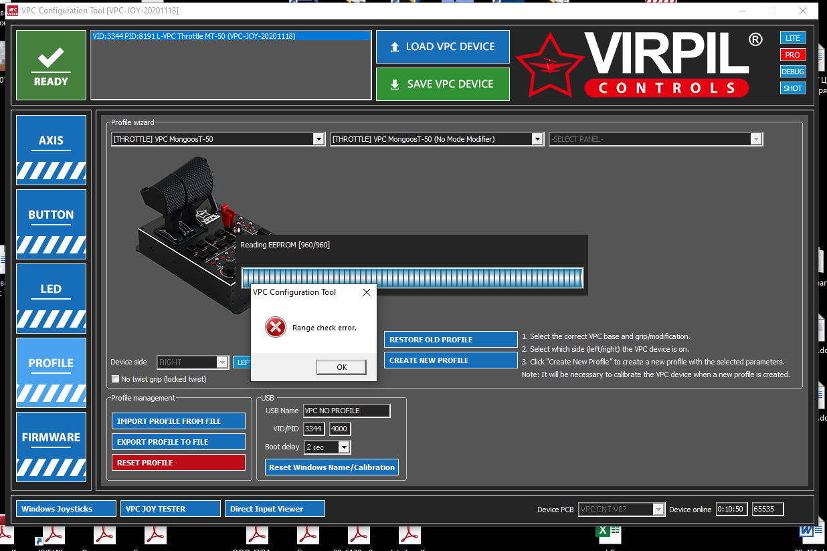
Task: Expand the VPC MongoosT-50 base dropdown
Action: 318,139
